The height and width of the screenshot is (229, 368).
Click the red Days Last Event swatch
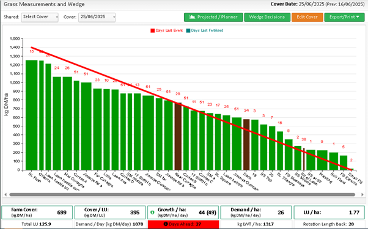(153, 31)
